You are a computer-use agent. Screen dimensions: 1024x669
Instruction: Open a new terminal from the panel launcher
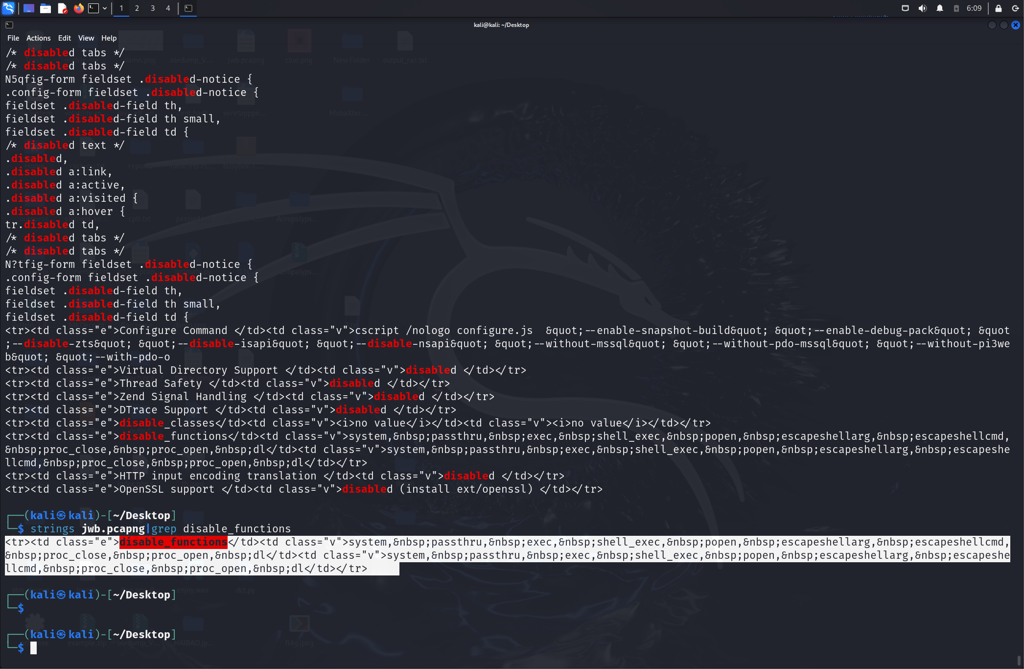pos(93,8)
